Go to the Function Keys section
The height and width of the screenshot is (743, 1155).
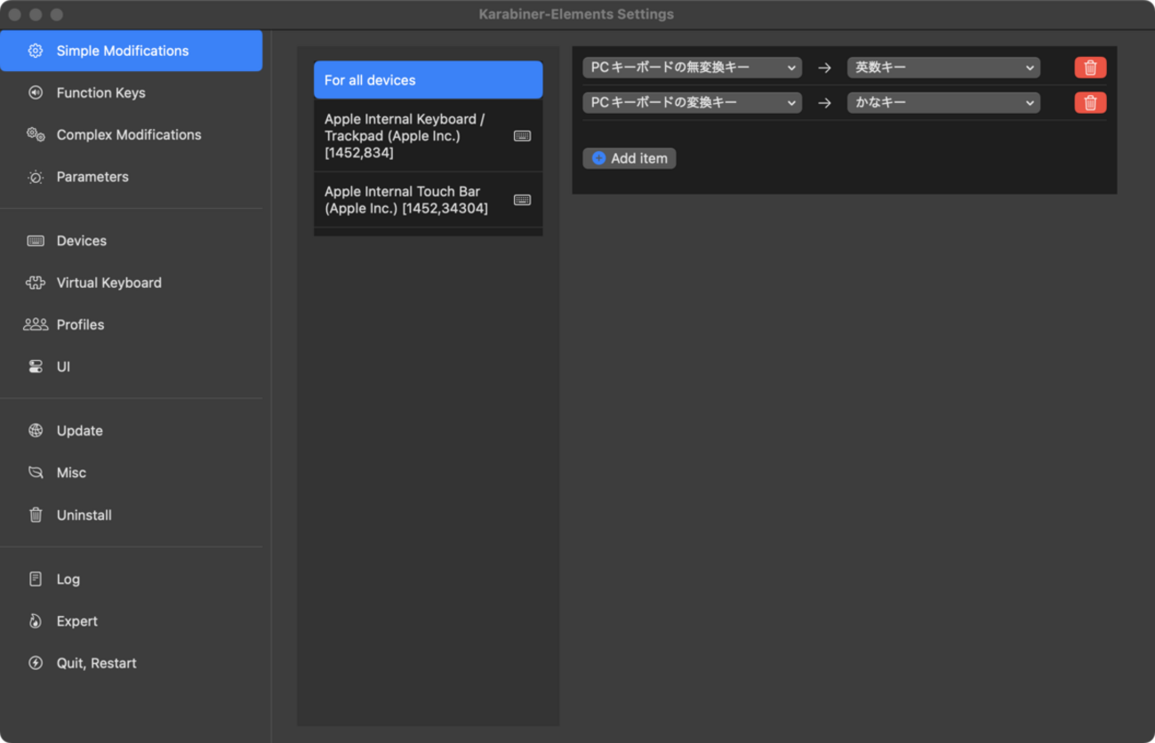132,92
